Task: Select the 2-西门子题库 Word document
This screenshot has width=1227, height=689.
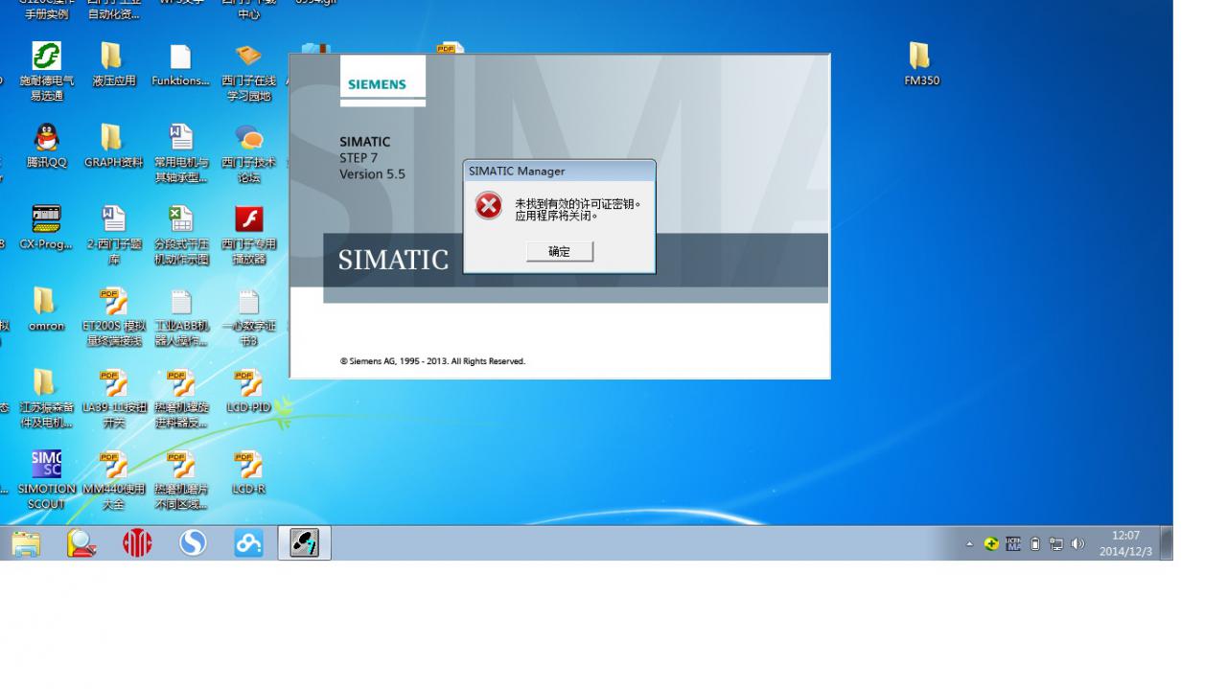Action: [x=113, y=236]
